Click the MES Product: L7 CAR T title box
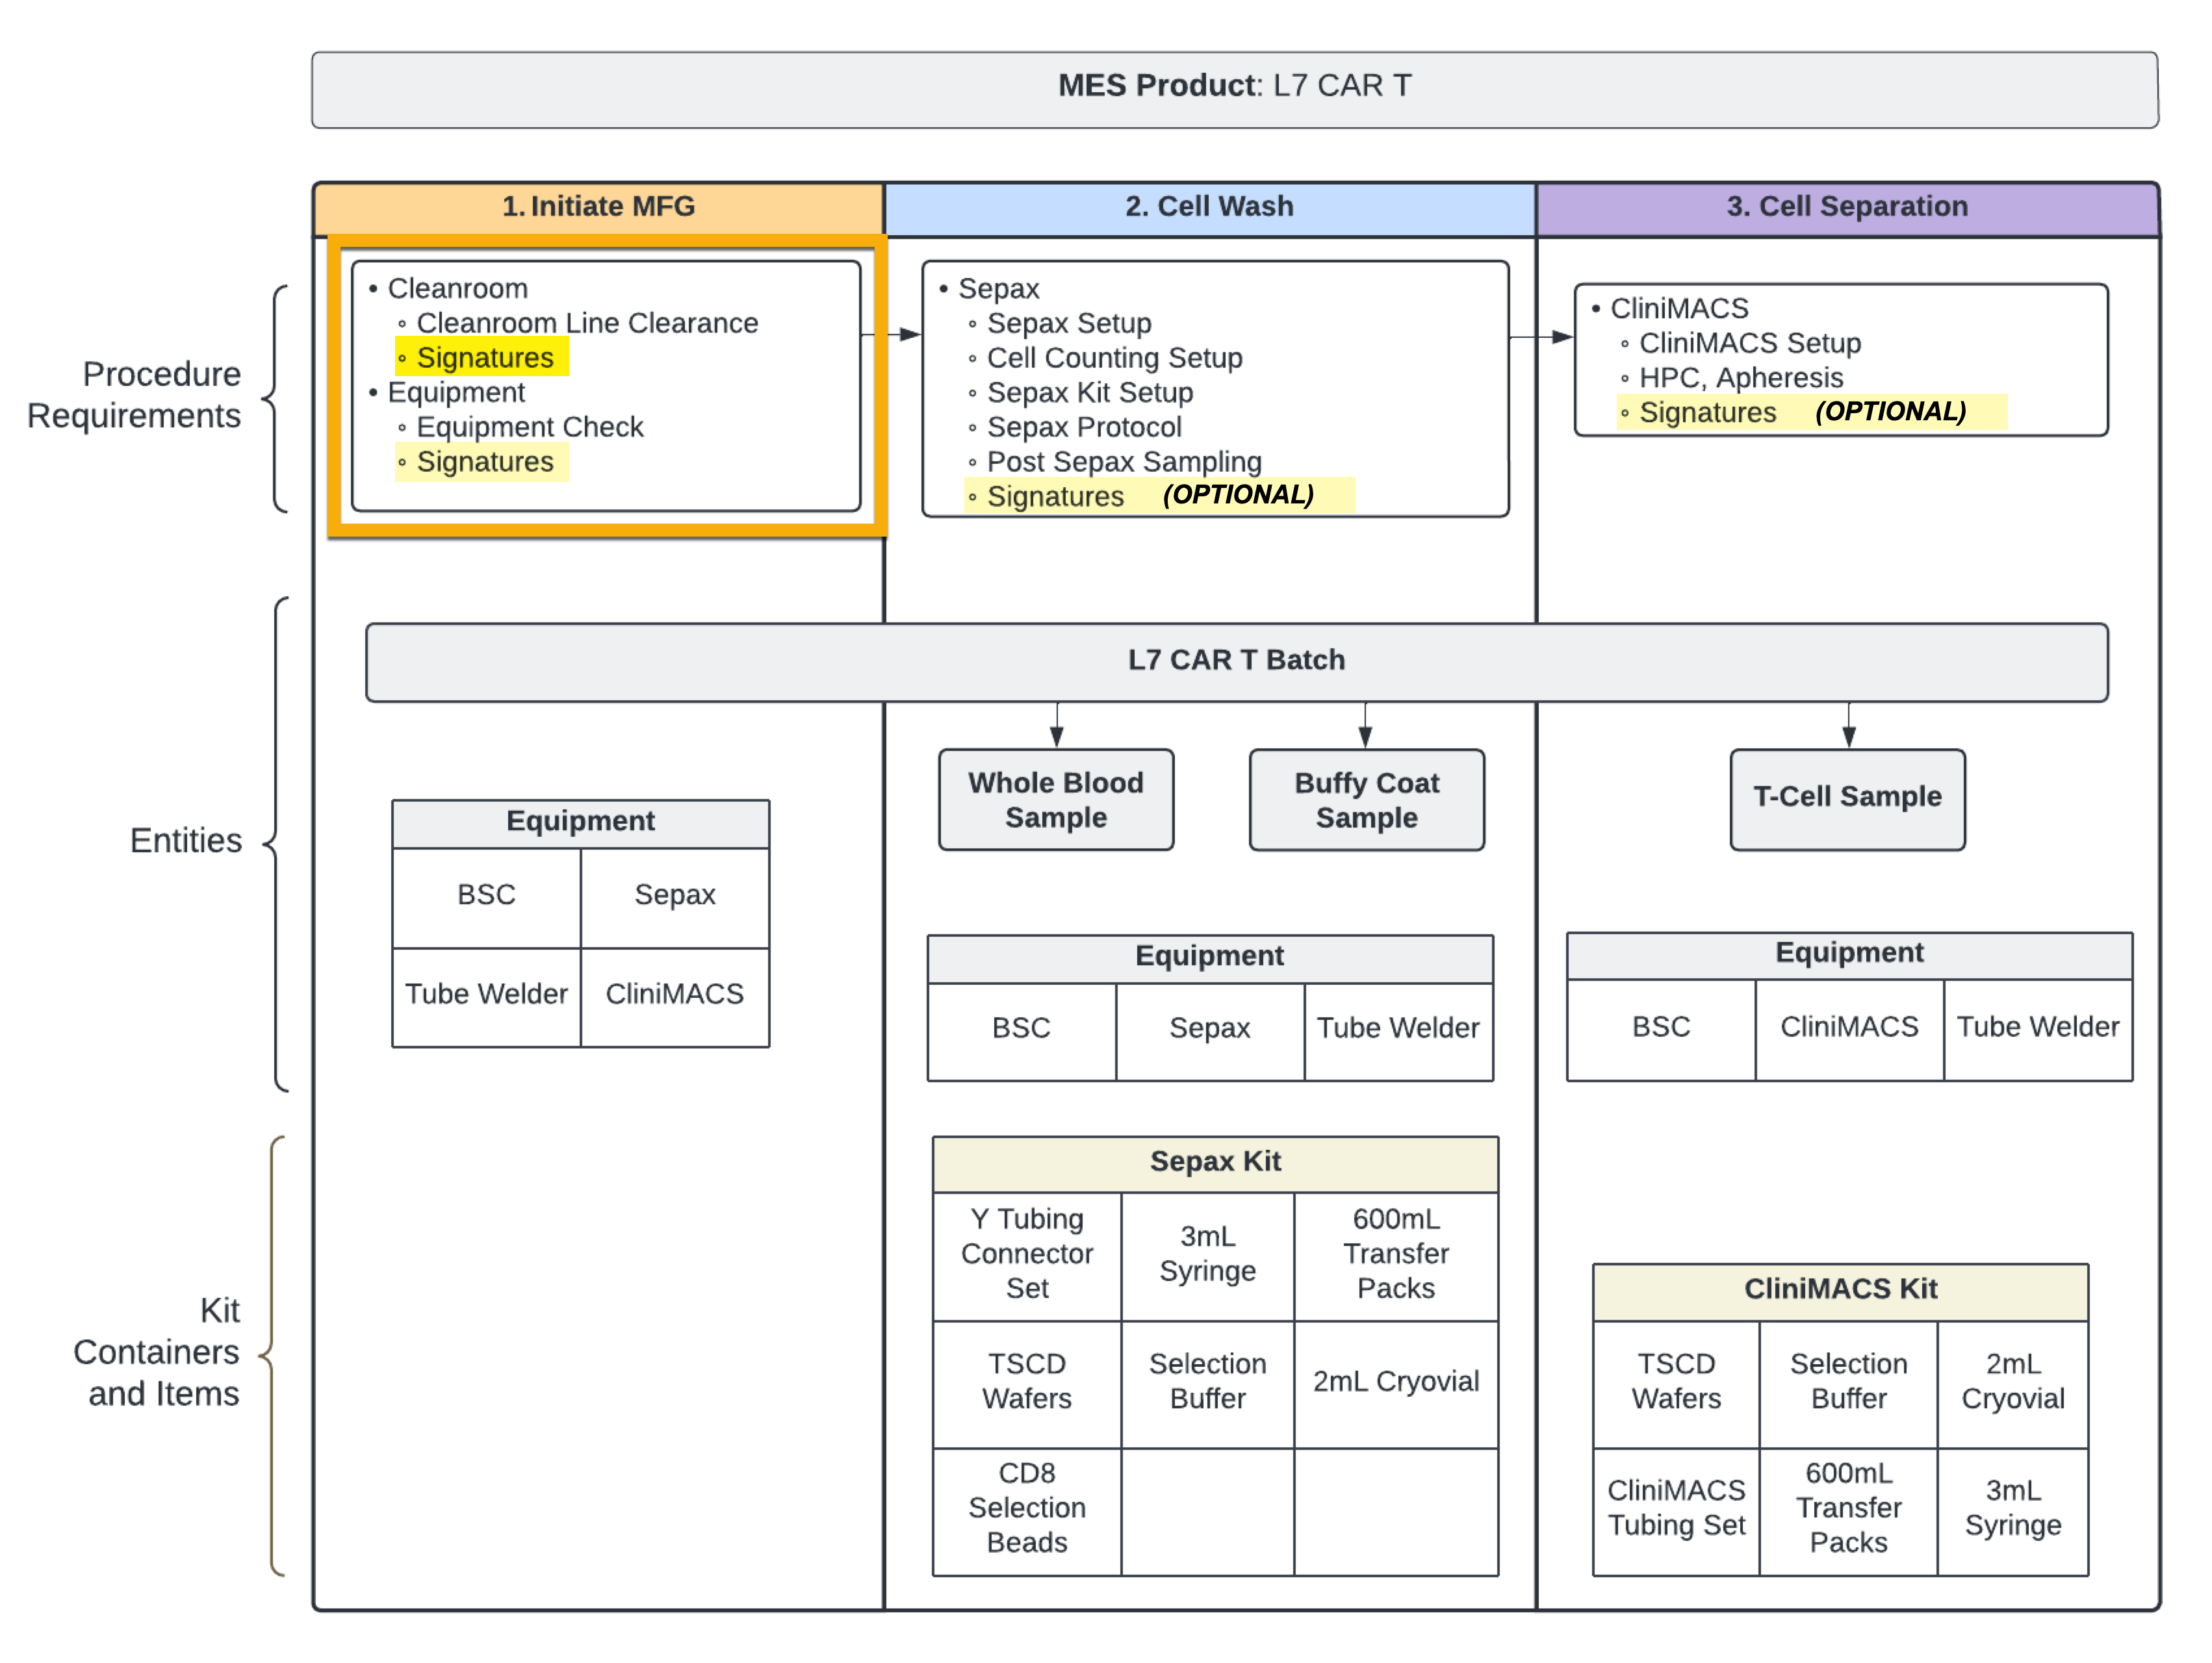Viewport: 2212px width, 1663px height. (1234, 90)
